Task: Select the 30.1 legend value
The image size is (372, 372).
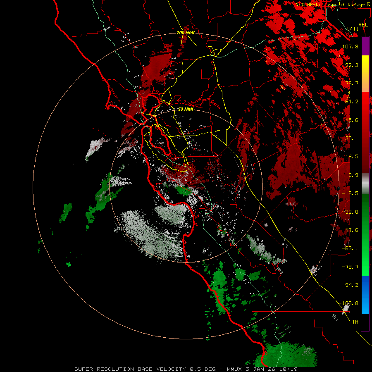Action: pyautogui.click(x=352, y=138)
